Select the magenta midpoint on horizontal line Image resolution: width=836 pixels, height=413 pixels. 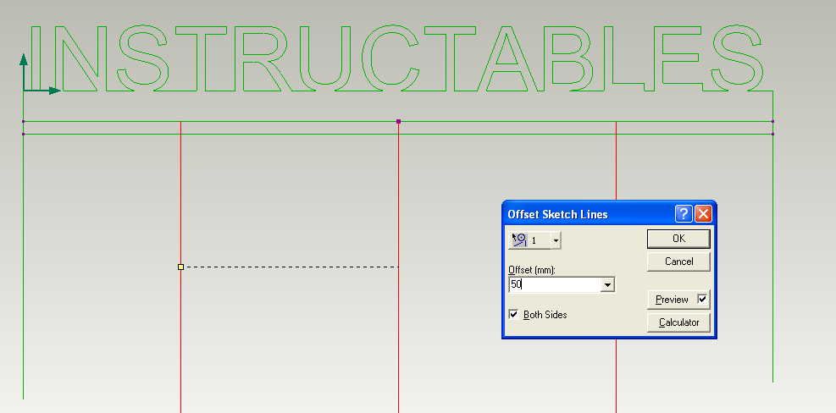(x=398, y=122)
